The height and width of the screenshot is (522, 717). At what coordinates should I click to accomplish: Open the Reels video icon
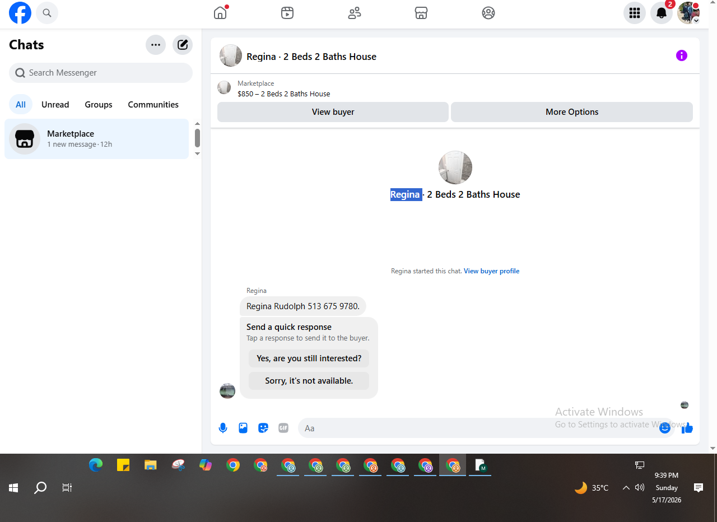(x=287, y=13)
